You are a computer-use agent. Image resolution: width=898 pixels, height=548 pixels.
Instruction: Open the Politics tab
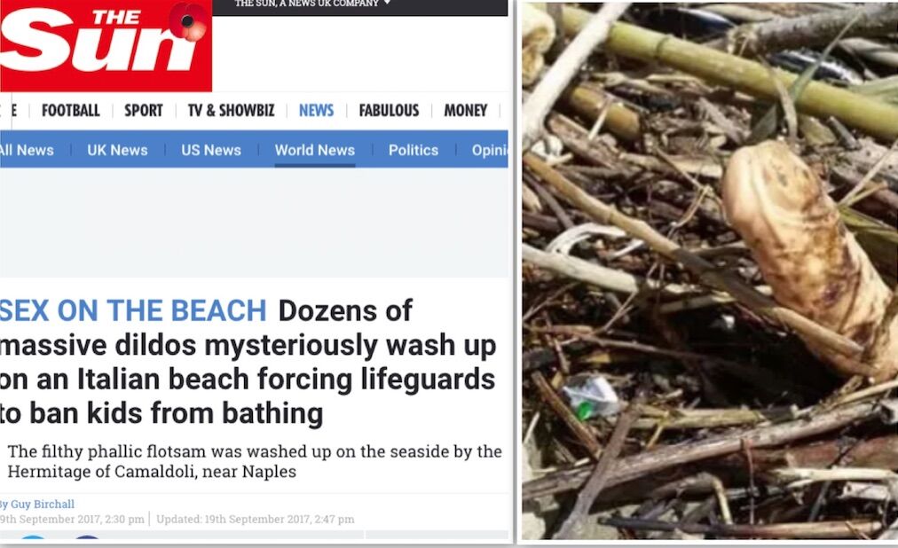414,150
